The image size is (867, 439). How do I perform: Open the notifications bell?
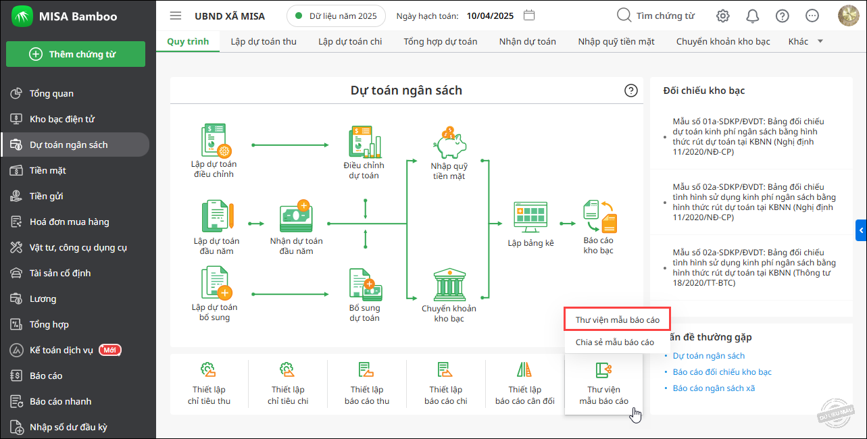[x=752, y=16]
